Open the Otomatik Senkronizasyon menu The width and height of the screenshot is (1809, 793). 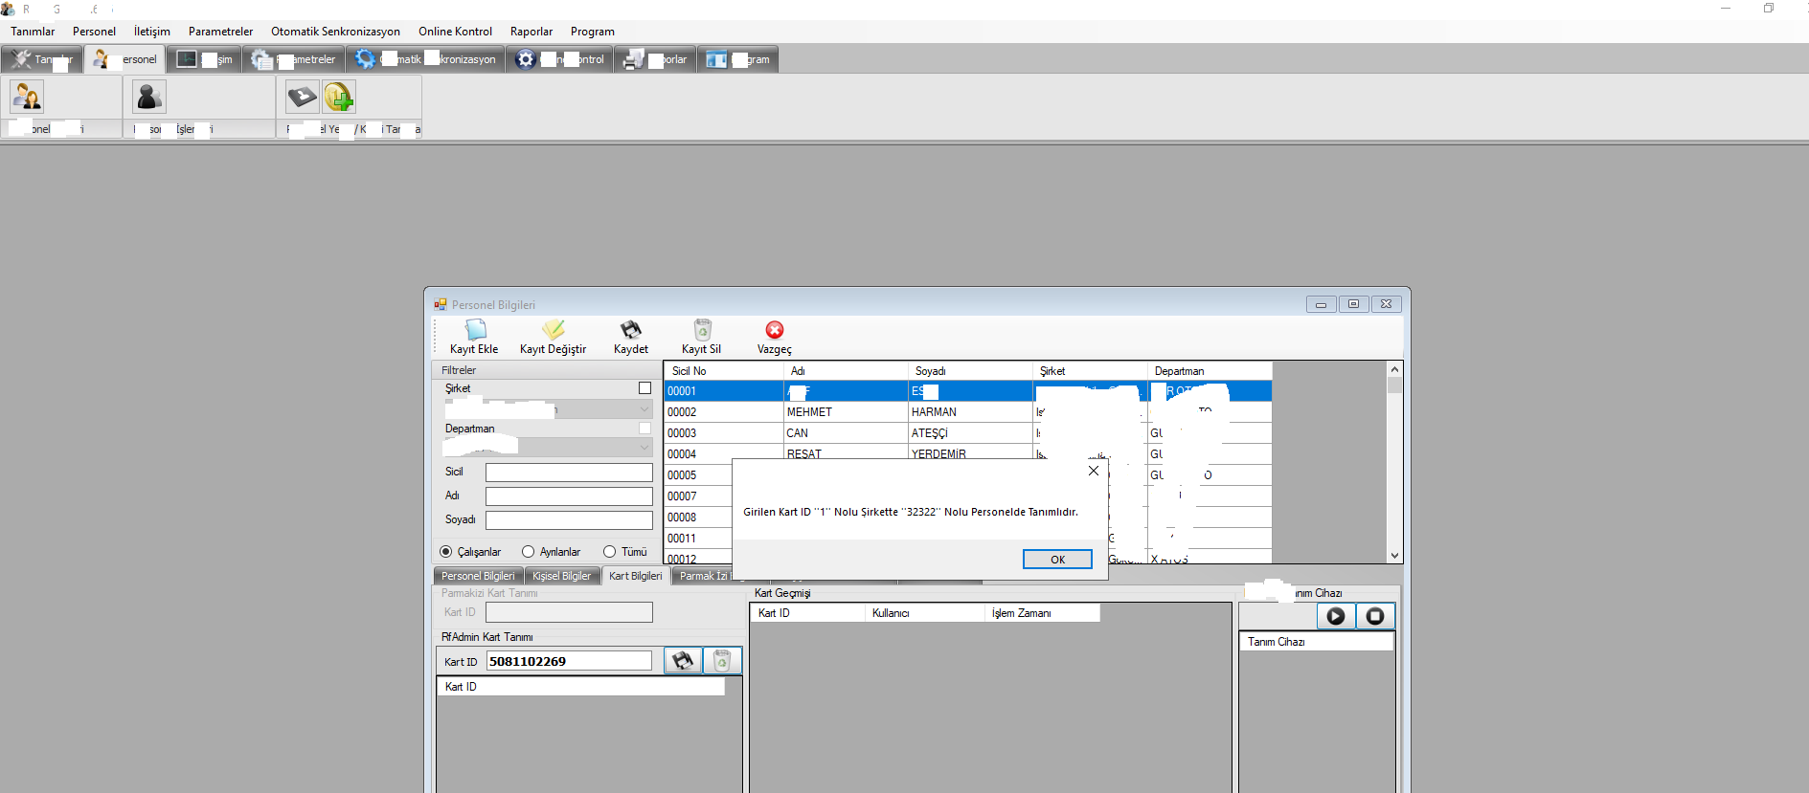point(335,32)
